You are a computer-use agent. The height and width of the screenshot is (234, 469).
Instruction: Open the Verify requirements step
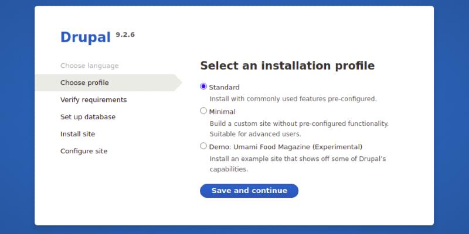click(x=93, y=99)
